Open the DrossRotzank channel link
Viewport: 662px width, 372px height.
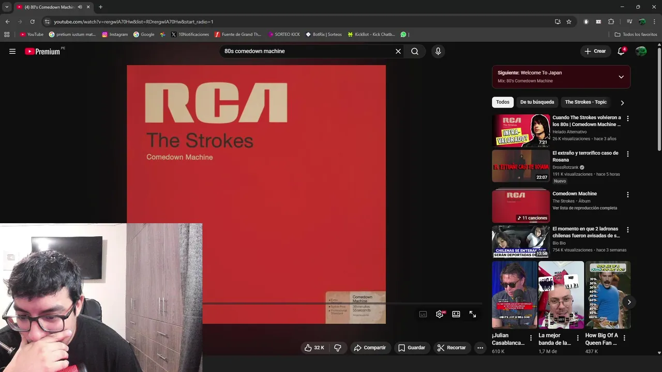pyautogui.click(x=565, y=167)
